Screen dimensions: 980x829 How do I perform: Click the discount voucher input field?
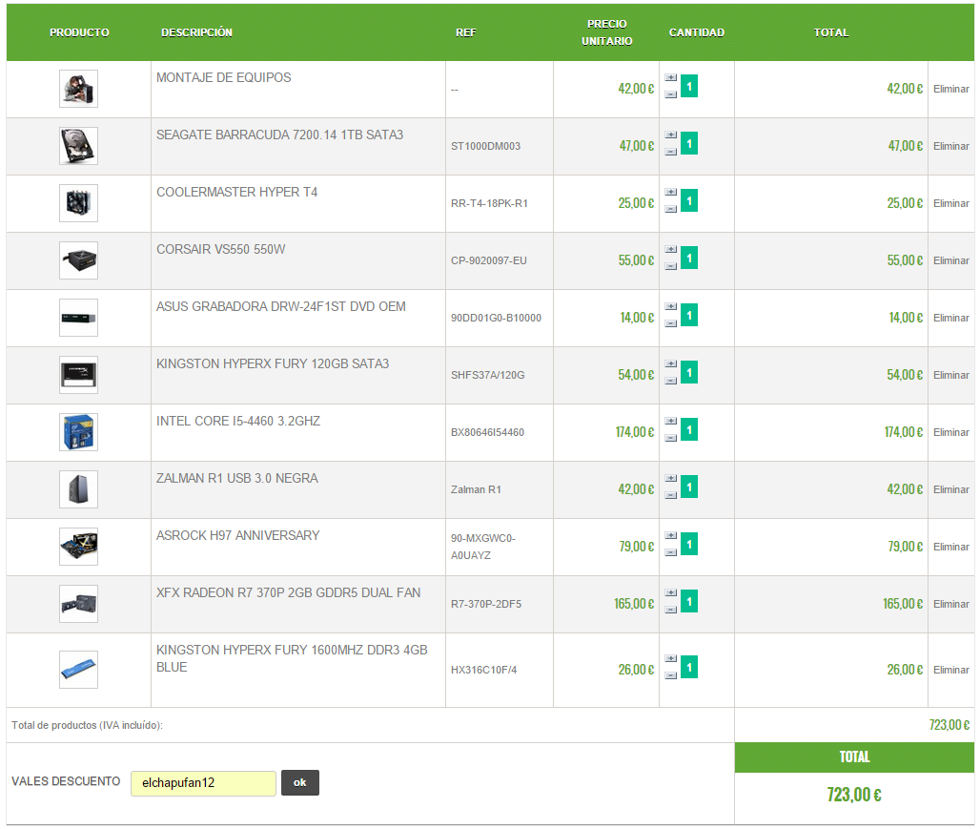click(x=203, y=783)
